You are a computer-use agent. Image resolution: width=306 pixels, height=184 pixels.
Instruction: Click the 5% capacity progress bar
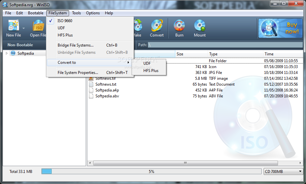(152, 172)
